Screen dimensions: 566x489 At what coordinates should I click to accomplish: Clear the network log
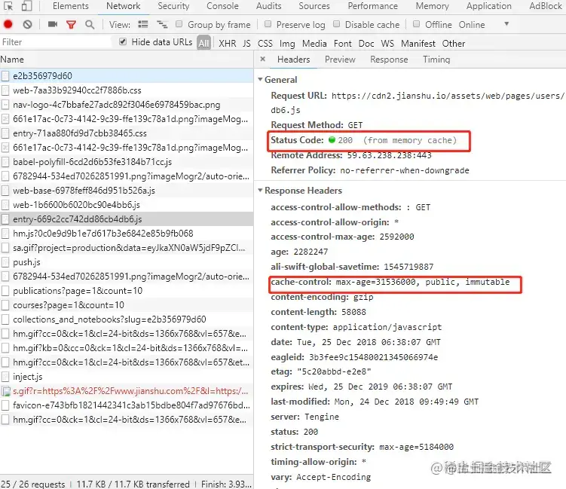coord(27,24)
